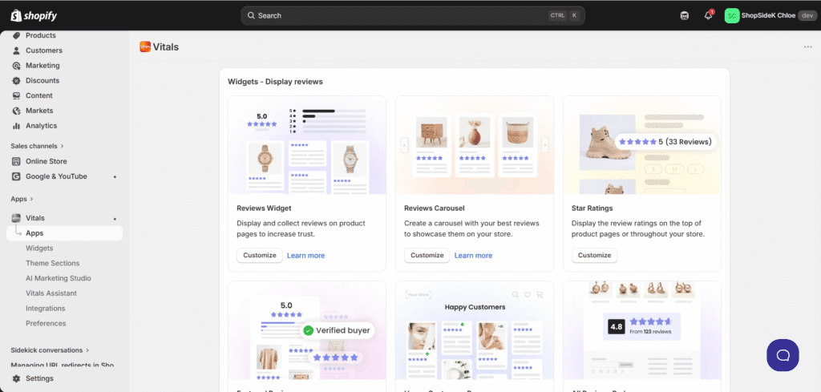Image resolution: width=821 pixels, height=392 pixels.
Task: Click the dev badge next to the store name
Action: (x=807, y=16)
